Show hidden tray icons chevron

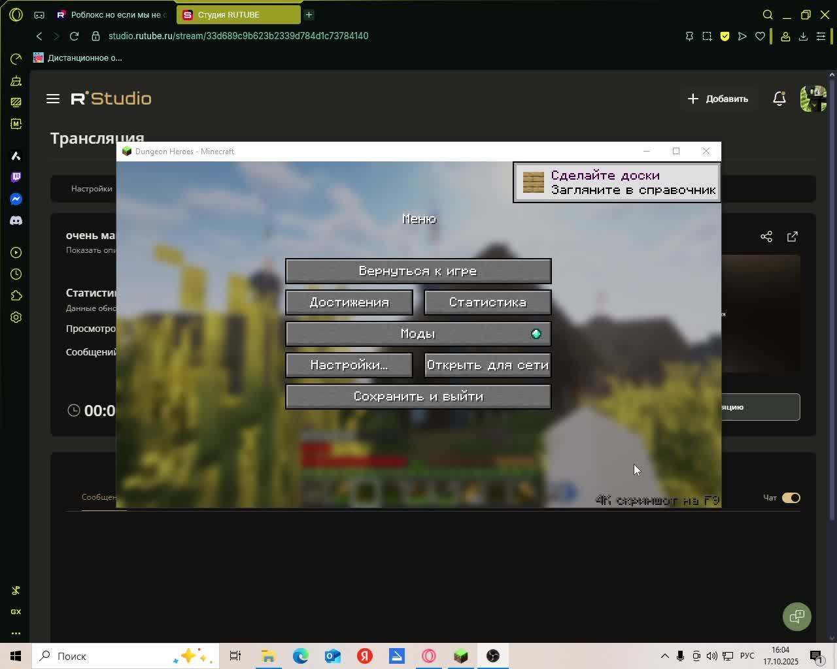(664, 656)
